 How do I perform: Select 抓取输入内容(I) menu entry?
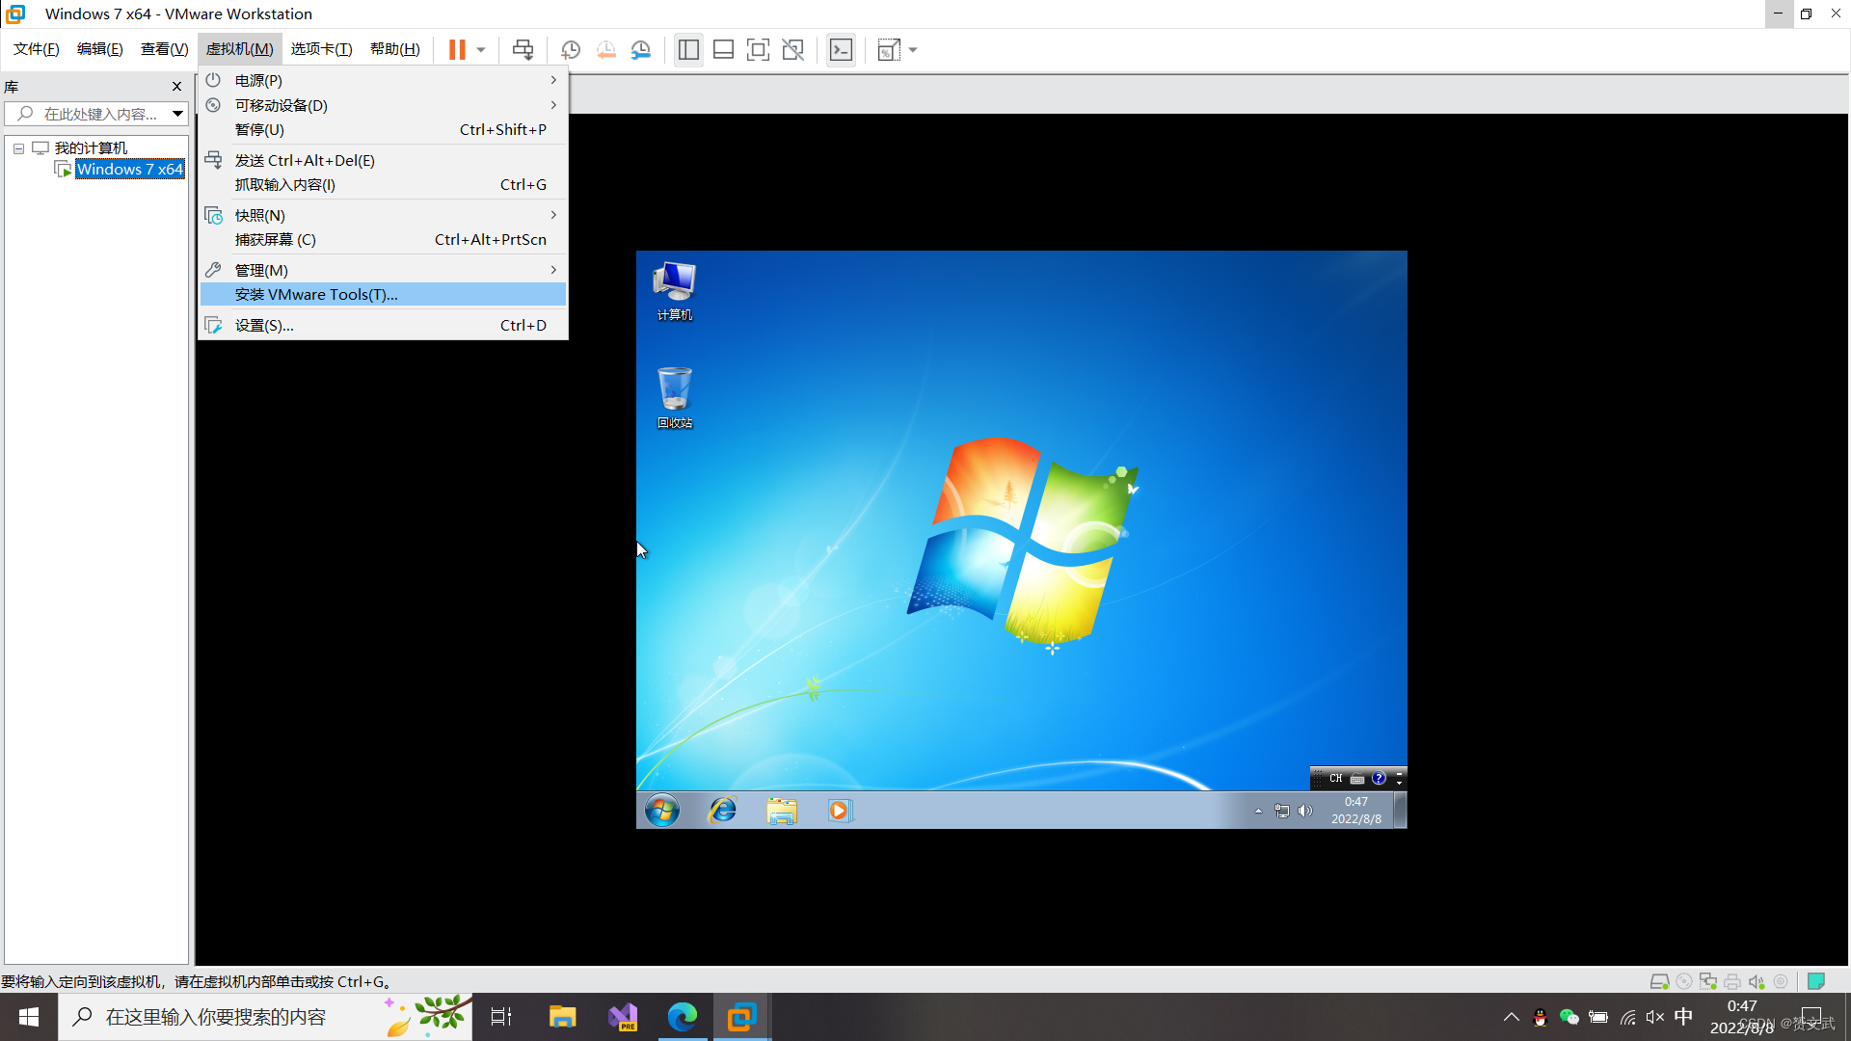point(383,184)
